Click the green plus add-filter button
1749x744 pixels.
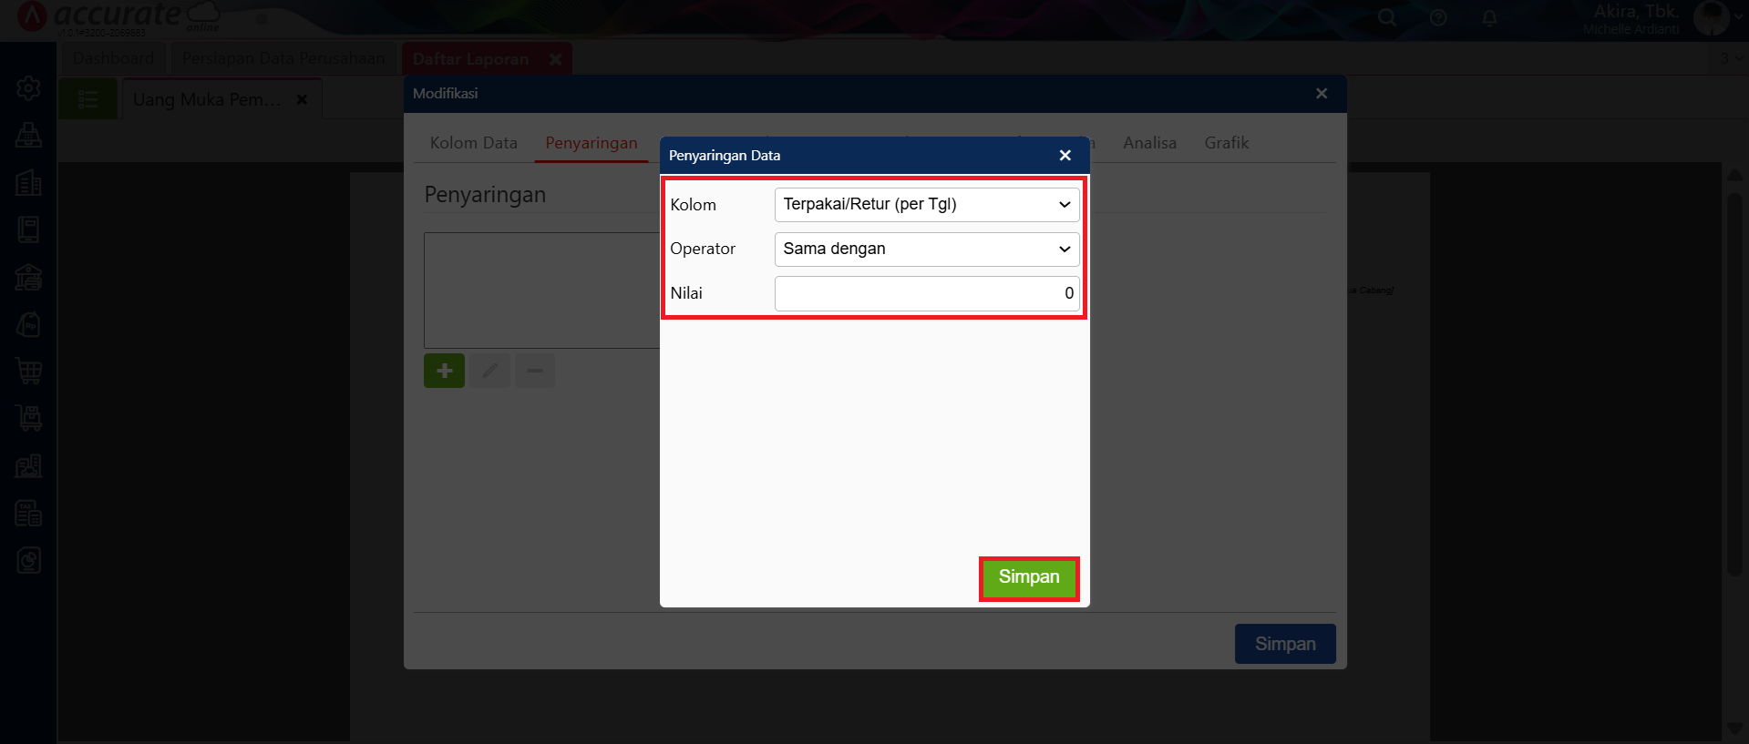444,371
